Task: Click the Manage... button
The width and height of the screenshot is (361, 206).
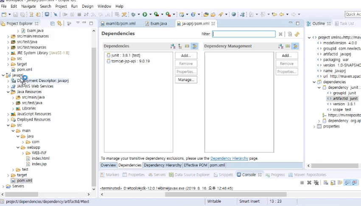Action: tap(186, 80)
